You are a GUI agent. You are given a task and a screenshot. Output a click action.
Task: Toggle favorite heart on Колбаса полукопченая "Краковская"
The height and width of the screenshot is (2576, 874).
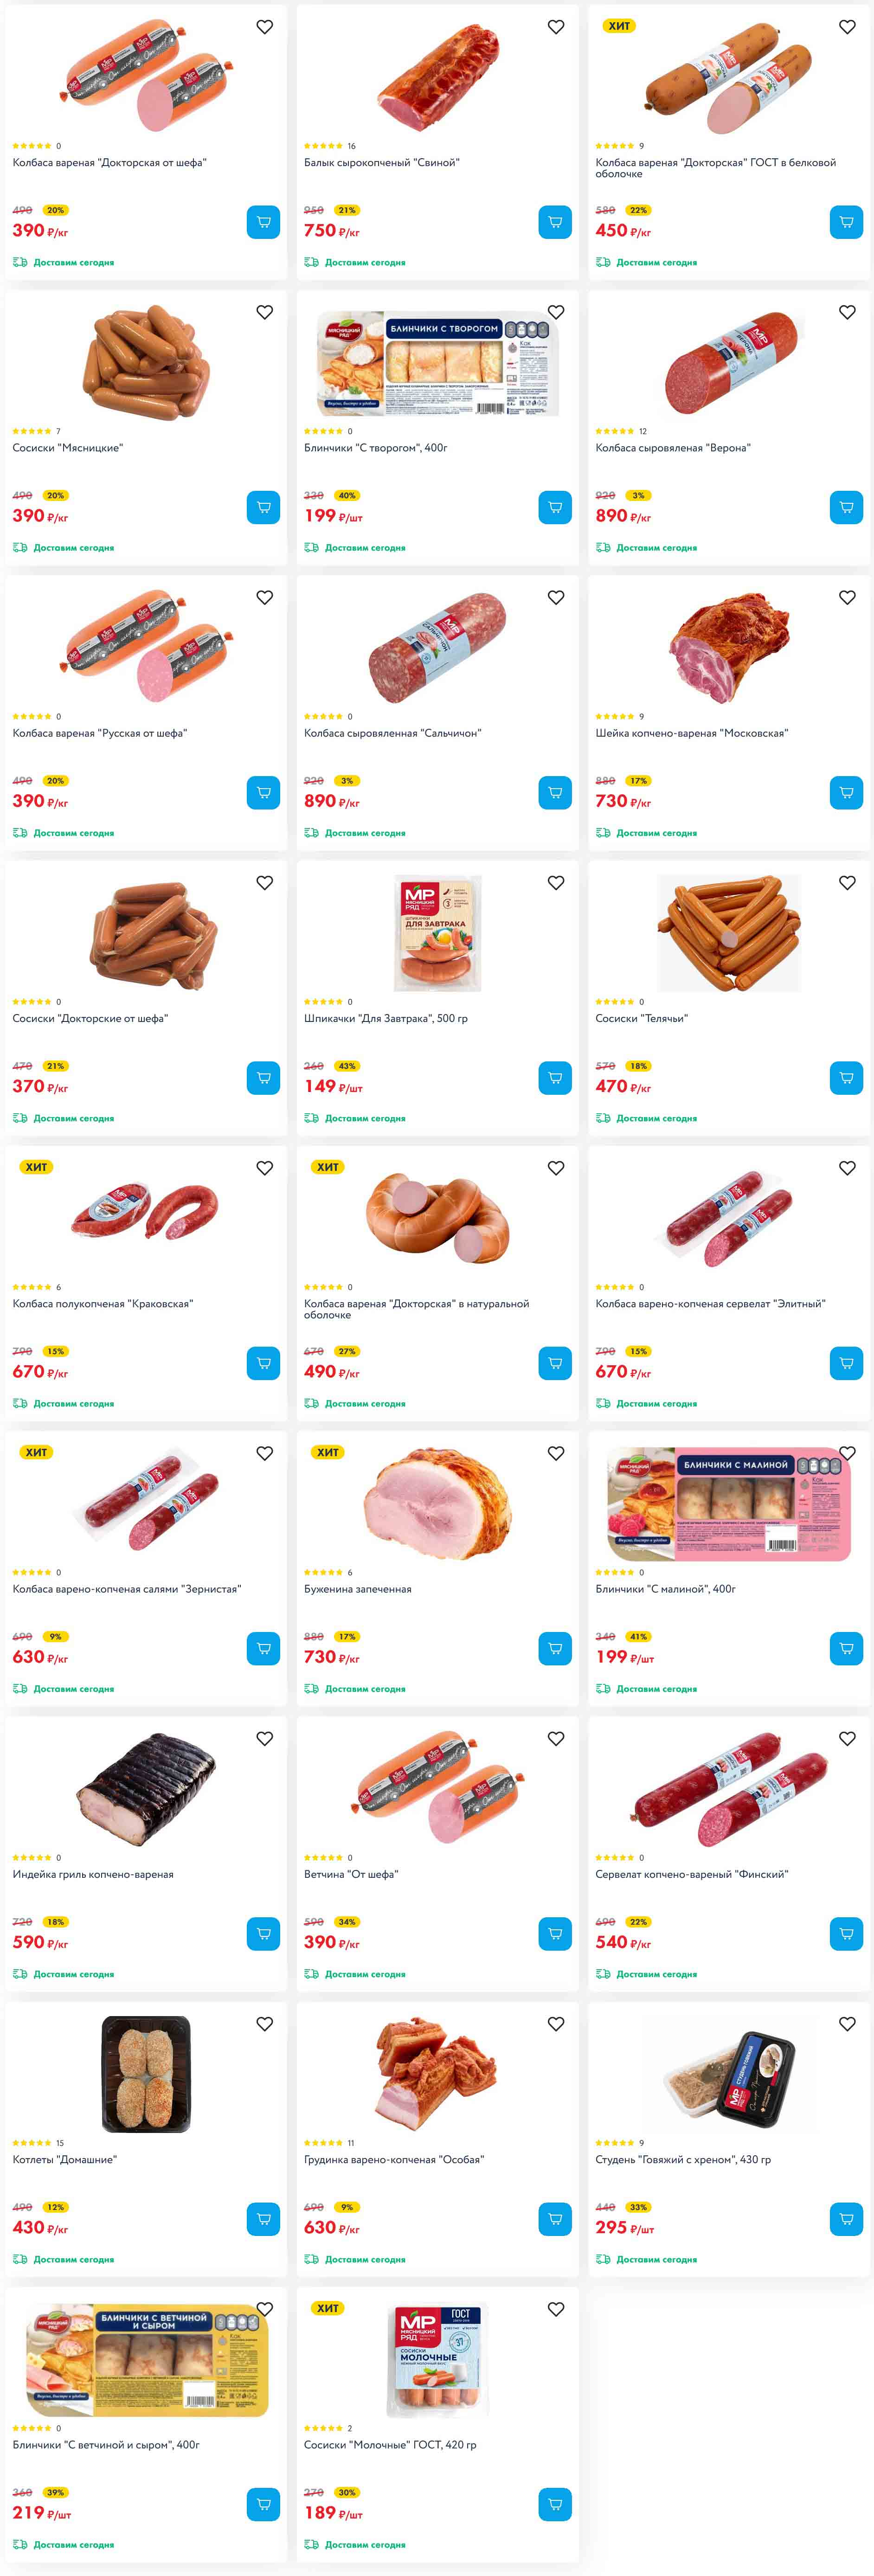tap(265, 1168)
